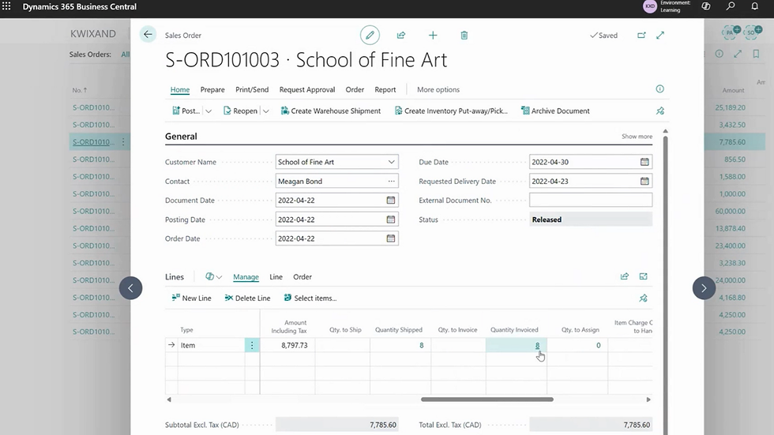774x435 pixels.
Task: Open the notifications bell
Action: tap(755, 6)
